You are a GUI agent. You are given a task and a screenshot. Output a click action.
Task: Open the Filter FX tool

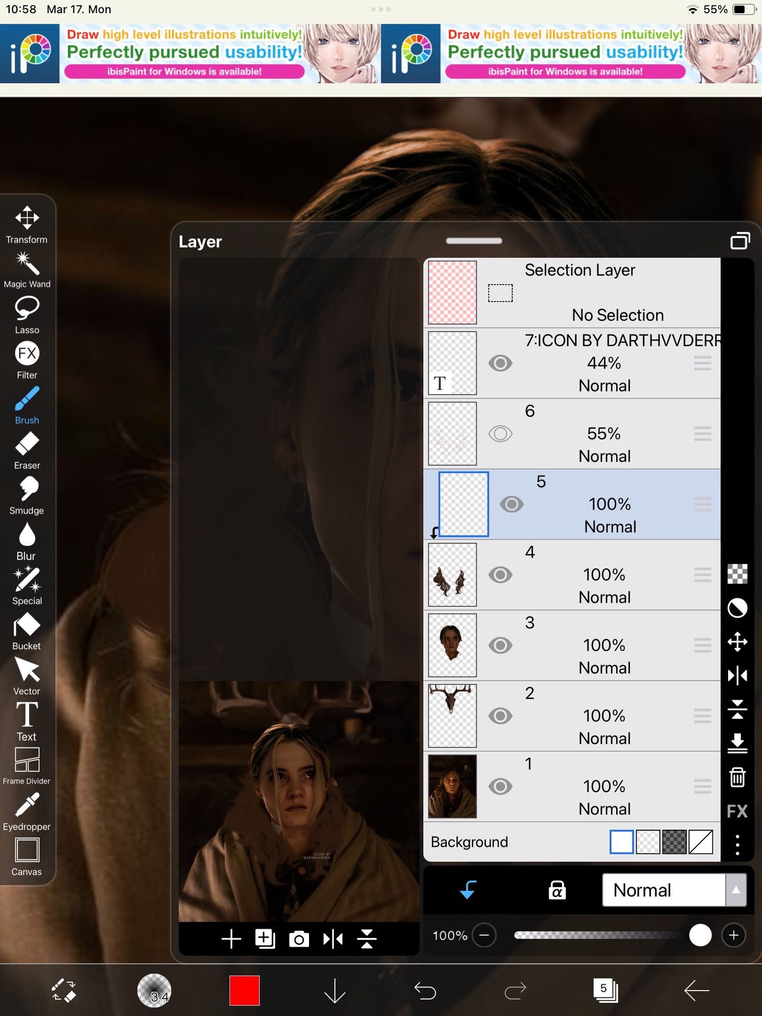click(x=27, y=360)
